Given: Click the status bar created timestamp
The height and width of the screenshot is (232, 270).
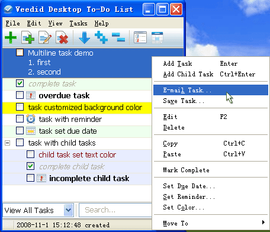Looking at the screenshot, I should click(63, 225).
